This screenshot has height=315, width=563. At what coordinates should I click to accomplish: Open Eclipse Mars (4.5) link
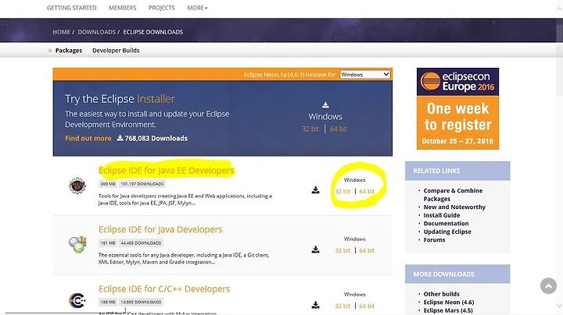448,310
